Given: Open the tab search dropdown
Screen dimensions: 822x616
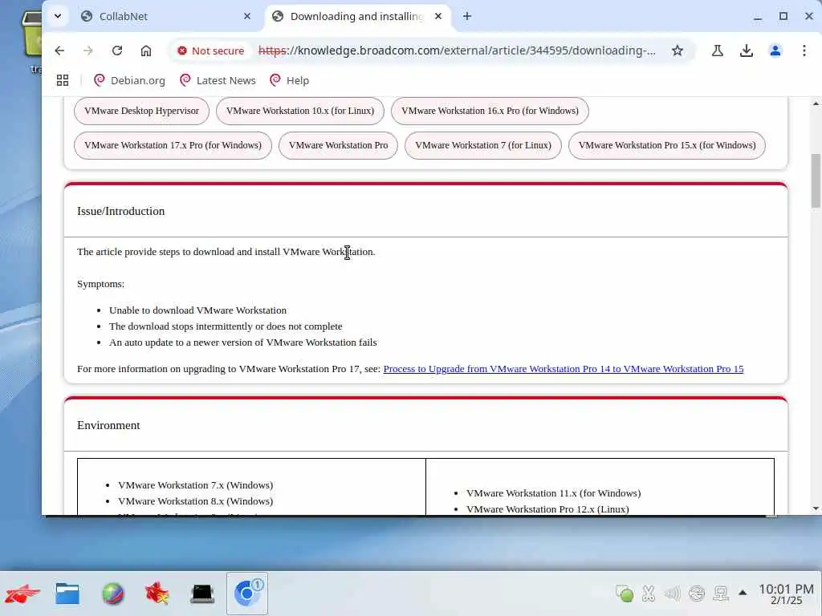Looking at the screenshot, I should pos(58,16).
